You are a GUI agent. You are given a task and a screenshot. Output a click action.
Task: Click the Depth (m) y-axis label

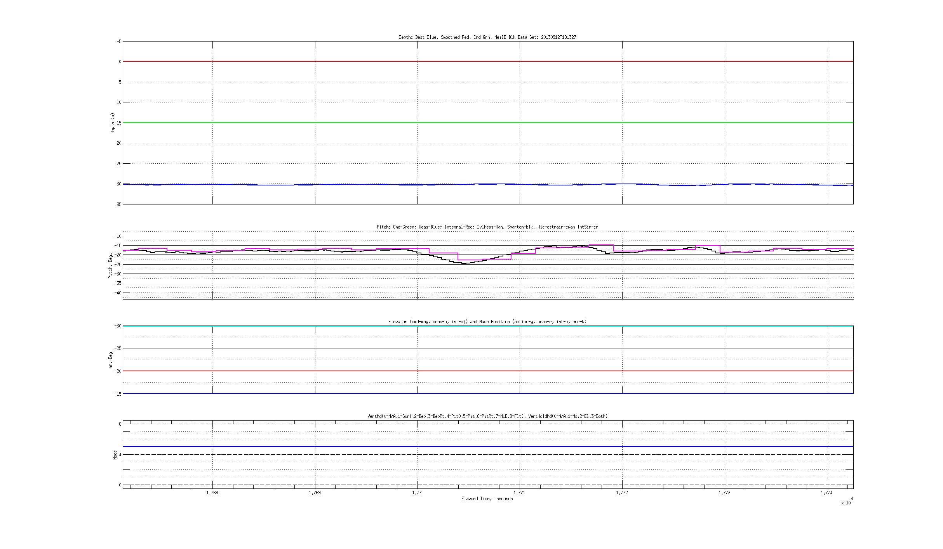click(x=113, y=123)
